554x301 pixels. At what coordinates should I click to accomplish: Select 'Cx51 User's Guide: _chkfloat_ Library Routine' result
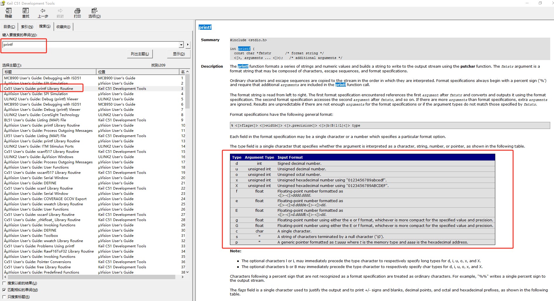42,220
